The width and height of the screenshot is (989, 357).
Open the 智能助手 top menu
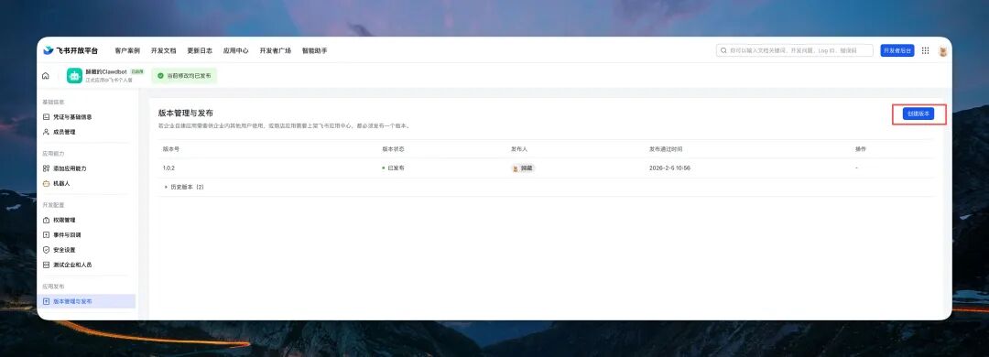[314, 50]
